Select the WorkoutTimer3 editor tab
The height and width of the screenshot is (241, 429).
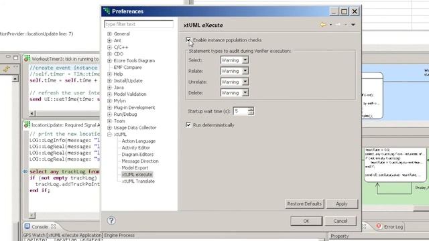coord(65,59)
